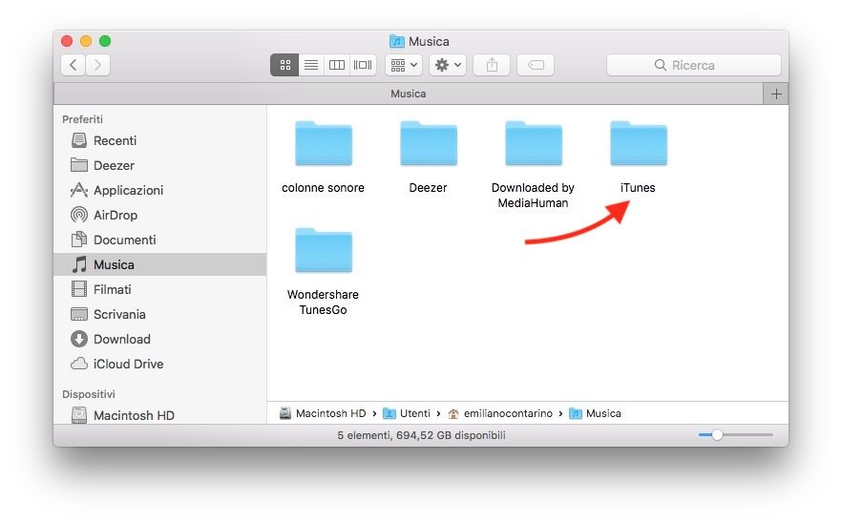This screenshot has height=523, width=842.
Task: Click the iTunes folder name label
Action: [x=638, y=188]
